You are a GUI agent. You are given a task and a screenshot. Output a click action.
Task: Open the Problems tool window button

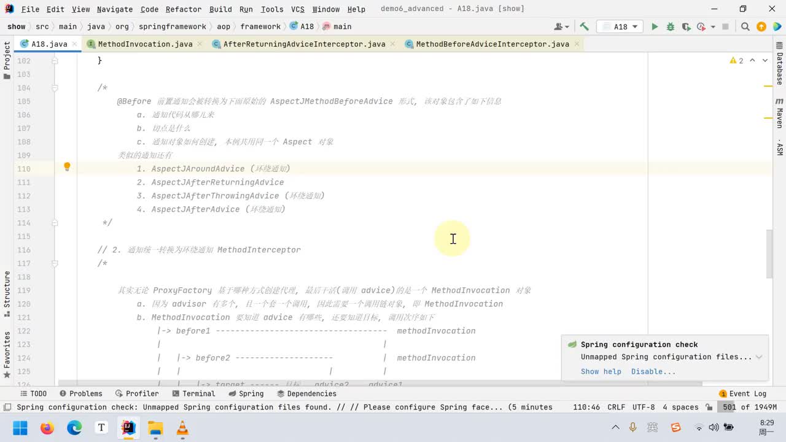pos(80,394)
